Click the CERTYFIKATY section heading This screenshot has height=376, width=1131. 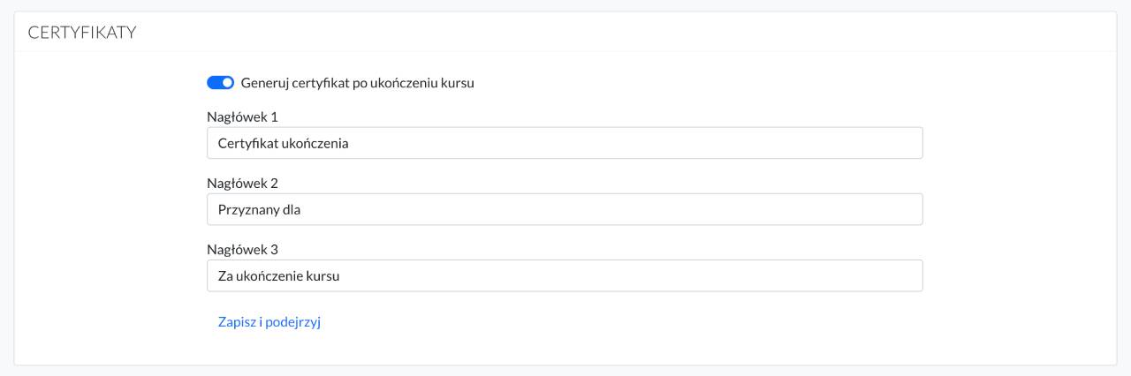point(81,33)
